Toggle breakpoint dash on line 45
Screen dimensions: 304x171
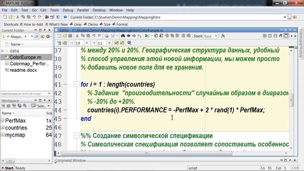65,118
